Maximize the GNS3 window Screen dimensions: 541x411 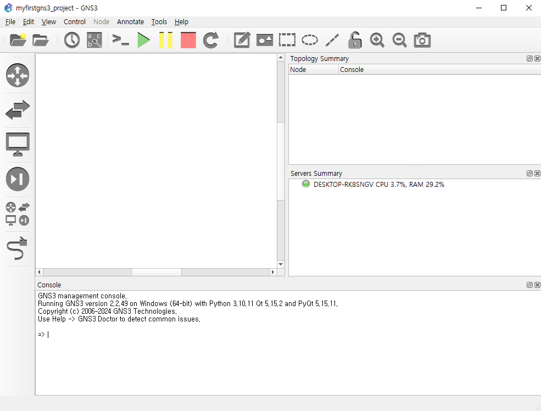tap(504, 8)
